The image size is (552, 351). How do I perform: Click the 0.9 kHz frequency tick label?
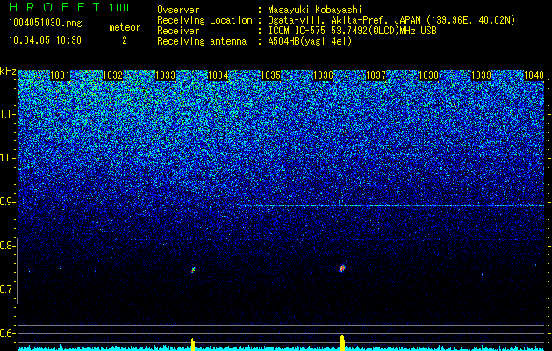coord(8,202)
